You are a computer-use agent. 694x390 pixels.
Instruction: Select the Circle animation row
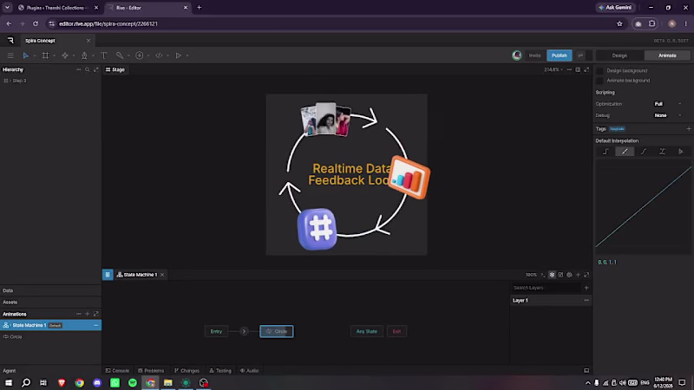(x=50, y=337)
